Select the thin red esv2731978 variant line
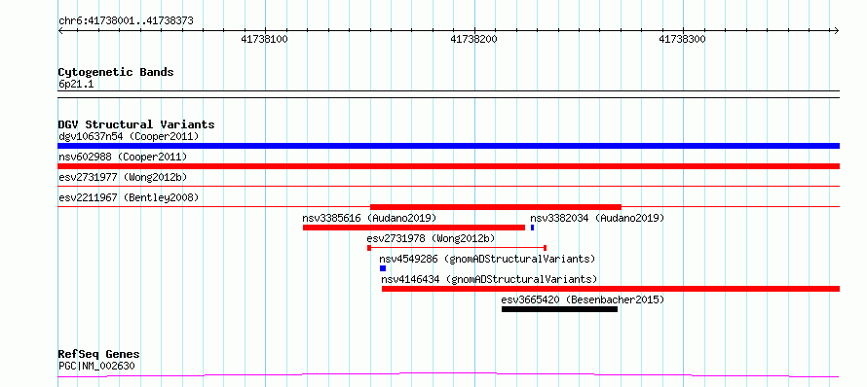This screenshot has height=387, width=867. click(x=457, y=248)
